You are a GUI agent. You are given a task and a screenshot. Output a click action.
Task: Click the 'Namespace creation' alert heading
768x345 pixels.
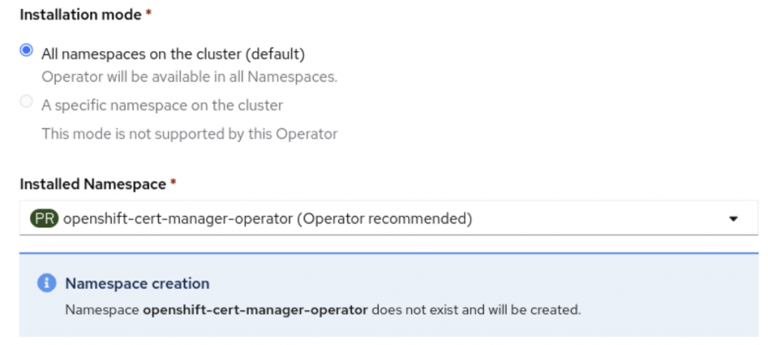[137, 283]
